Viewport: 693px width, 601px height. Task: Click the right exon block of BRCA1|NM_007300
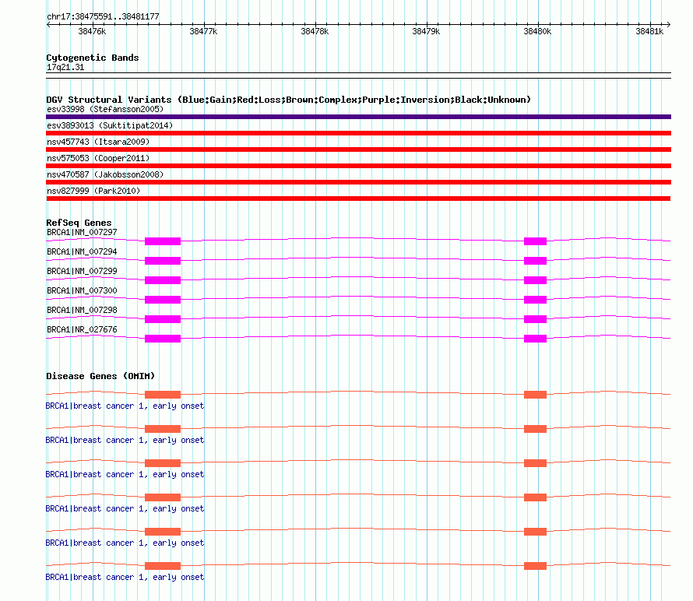coord(535,300)
